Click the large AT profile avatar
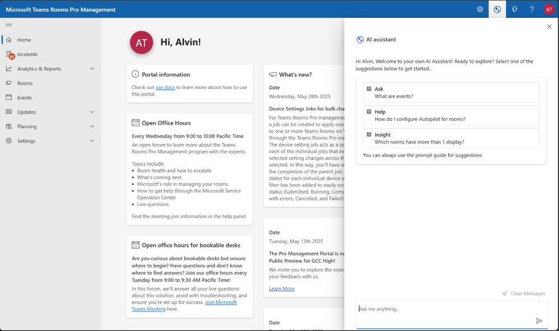Image resolution: width=559 pixels, height=331 pixels. (142, 43)
